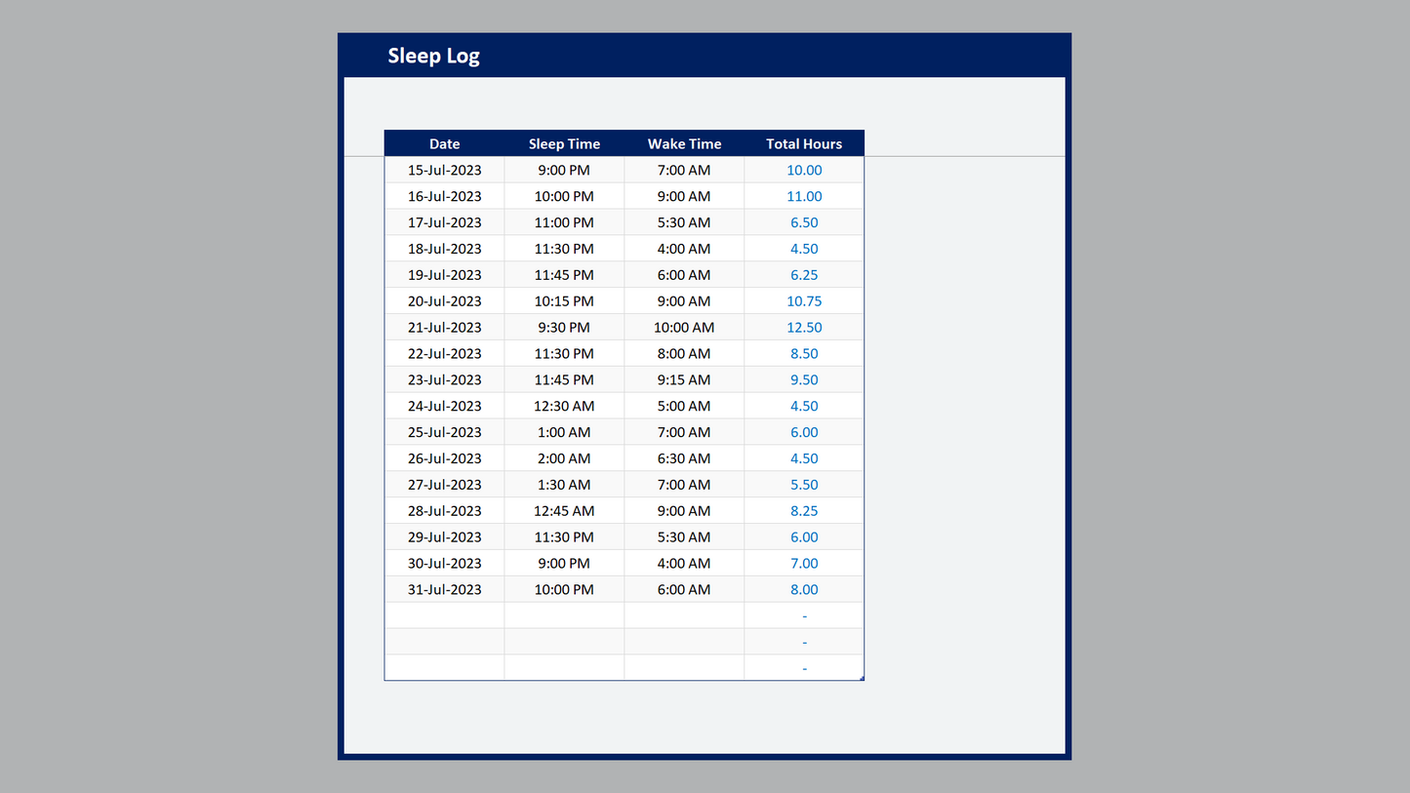Click the 9:15 AM wake time cell
The height and width of the screenshot is (793, 1410).
coord(684,379)
